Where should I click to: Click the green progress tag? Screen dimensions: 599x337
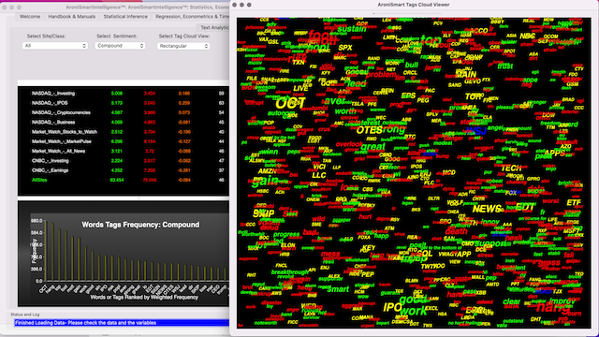click(286, 234)
